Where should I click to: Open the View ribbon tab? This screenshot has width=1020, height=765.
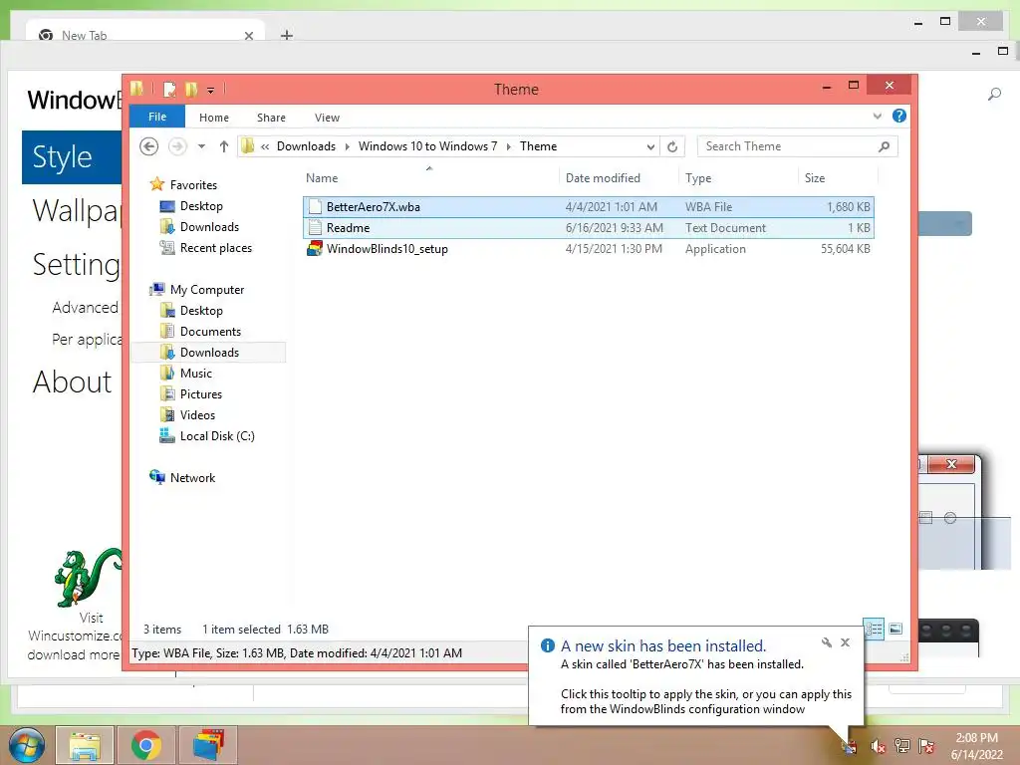click(327, 118)
